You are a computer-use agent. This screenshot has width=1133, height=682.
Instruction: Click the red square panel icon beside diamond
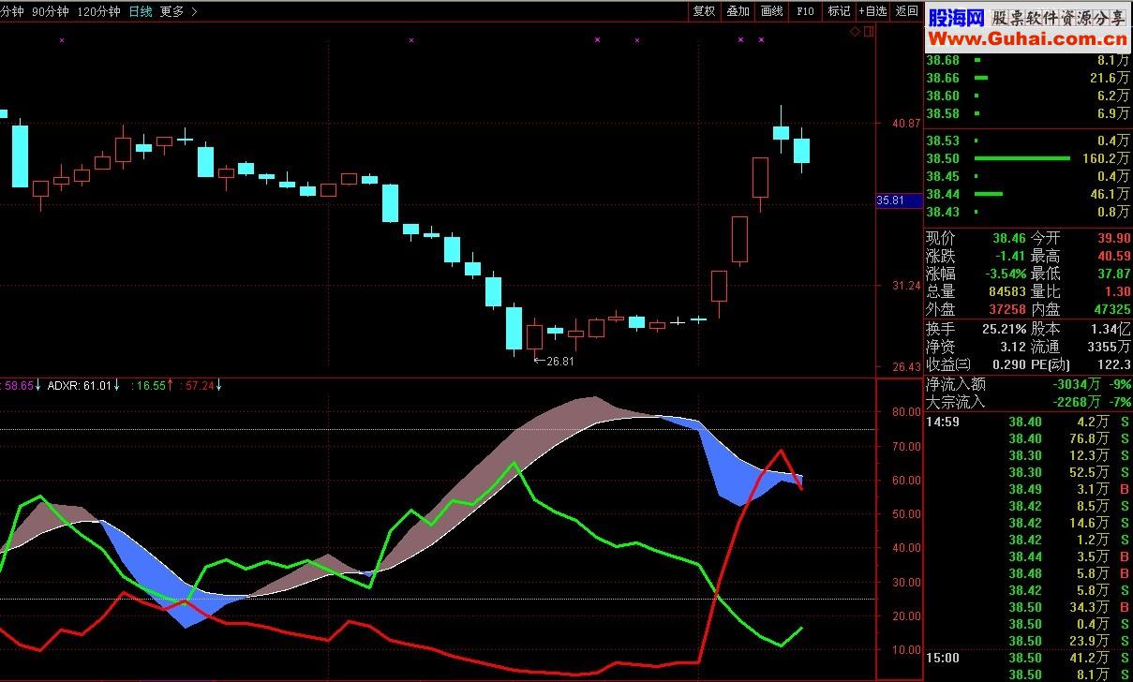coord(868,32)
